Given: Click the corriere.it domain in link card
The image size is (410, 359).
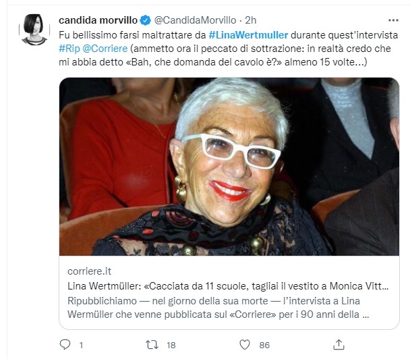Looking at the screenshot, I should click(x=90, y=271).
